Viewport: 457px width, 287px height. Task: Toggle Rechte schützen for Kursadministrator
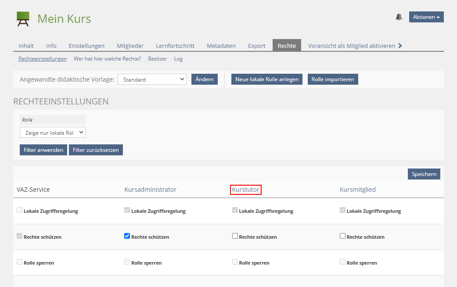pos(127,236)
